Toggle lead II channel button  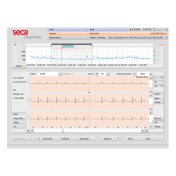pos(158,82)
